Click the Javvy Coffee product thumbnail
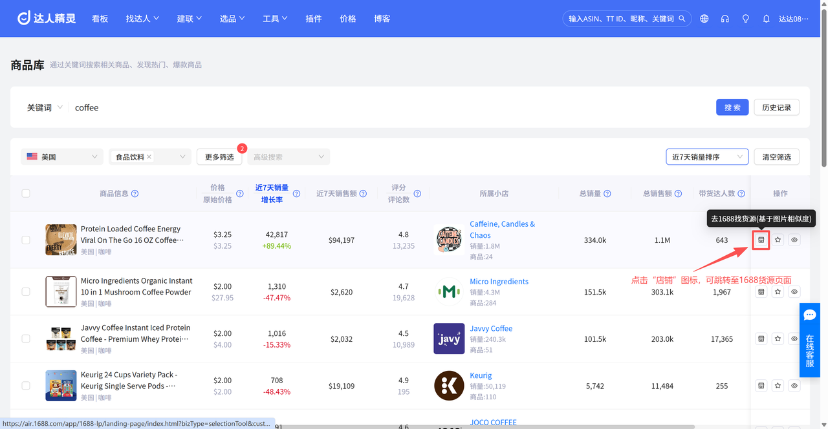 61,339
